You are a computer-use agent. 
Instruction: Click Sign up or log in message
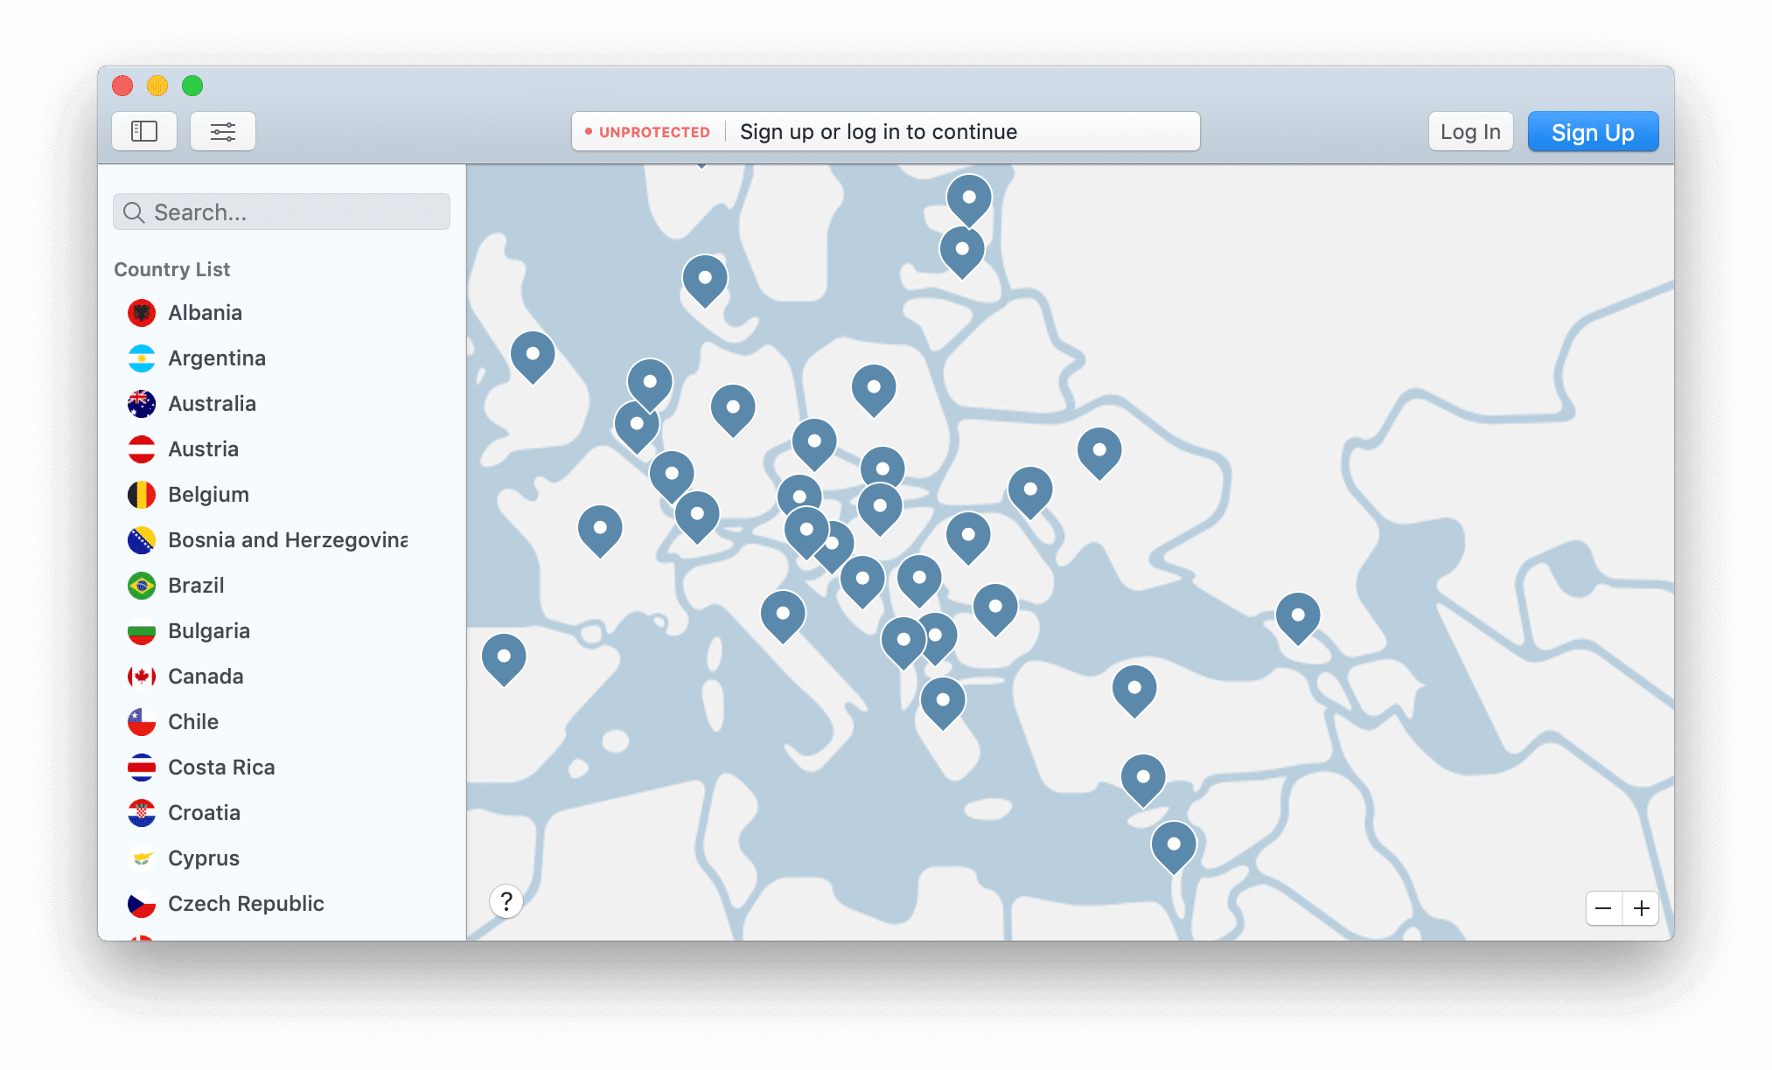click(878, 132)
